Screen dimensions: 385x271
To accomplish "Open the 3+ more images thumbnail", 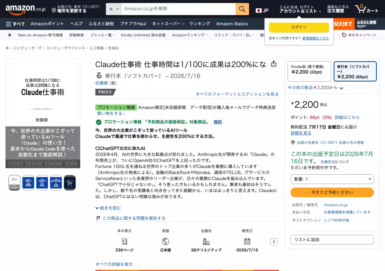I will click(70, 183).
